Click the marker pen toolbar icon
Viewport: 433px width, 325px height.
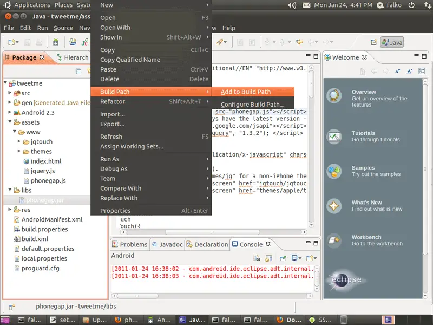220,42
